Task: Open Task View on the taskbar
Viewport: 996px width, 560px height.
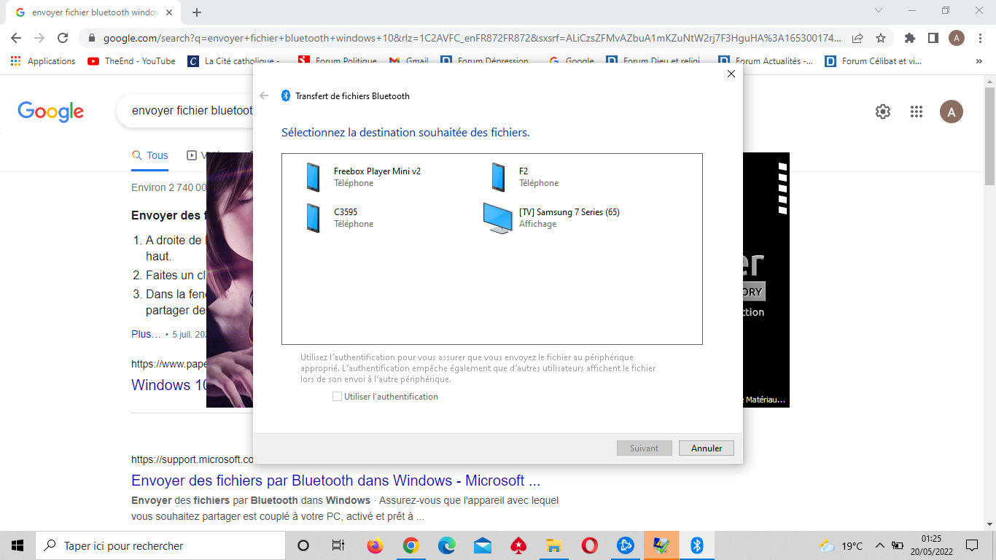Action: tap(338, 545)
